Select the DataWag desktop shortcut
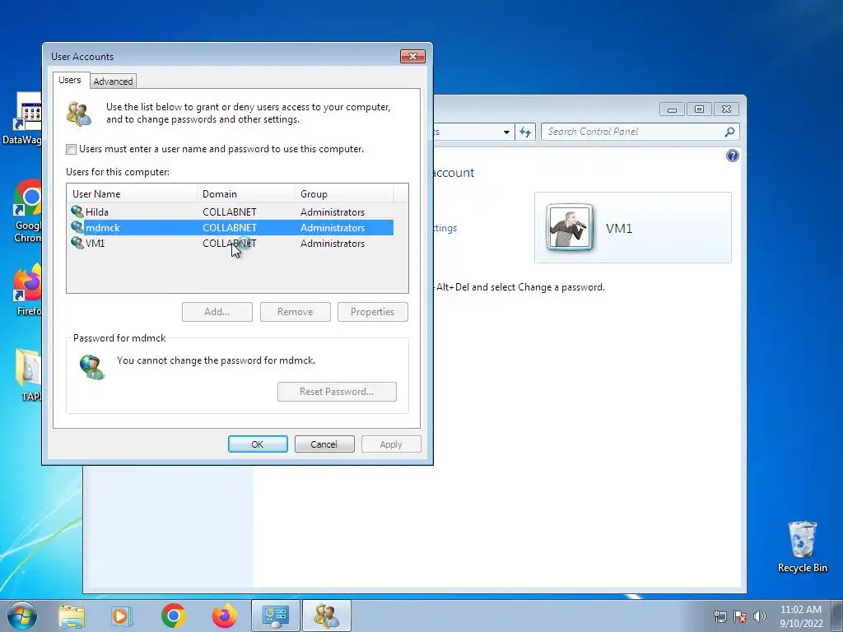The width and height of the screenshot is (843, 632). 21,118
